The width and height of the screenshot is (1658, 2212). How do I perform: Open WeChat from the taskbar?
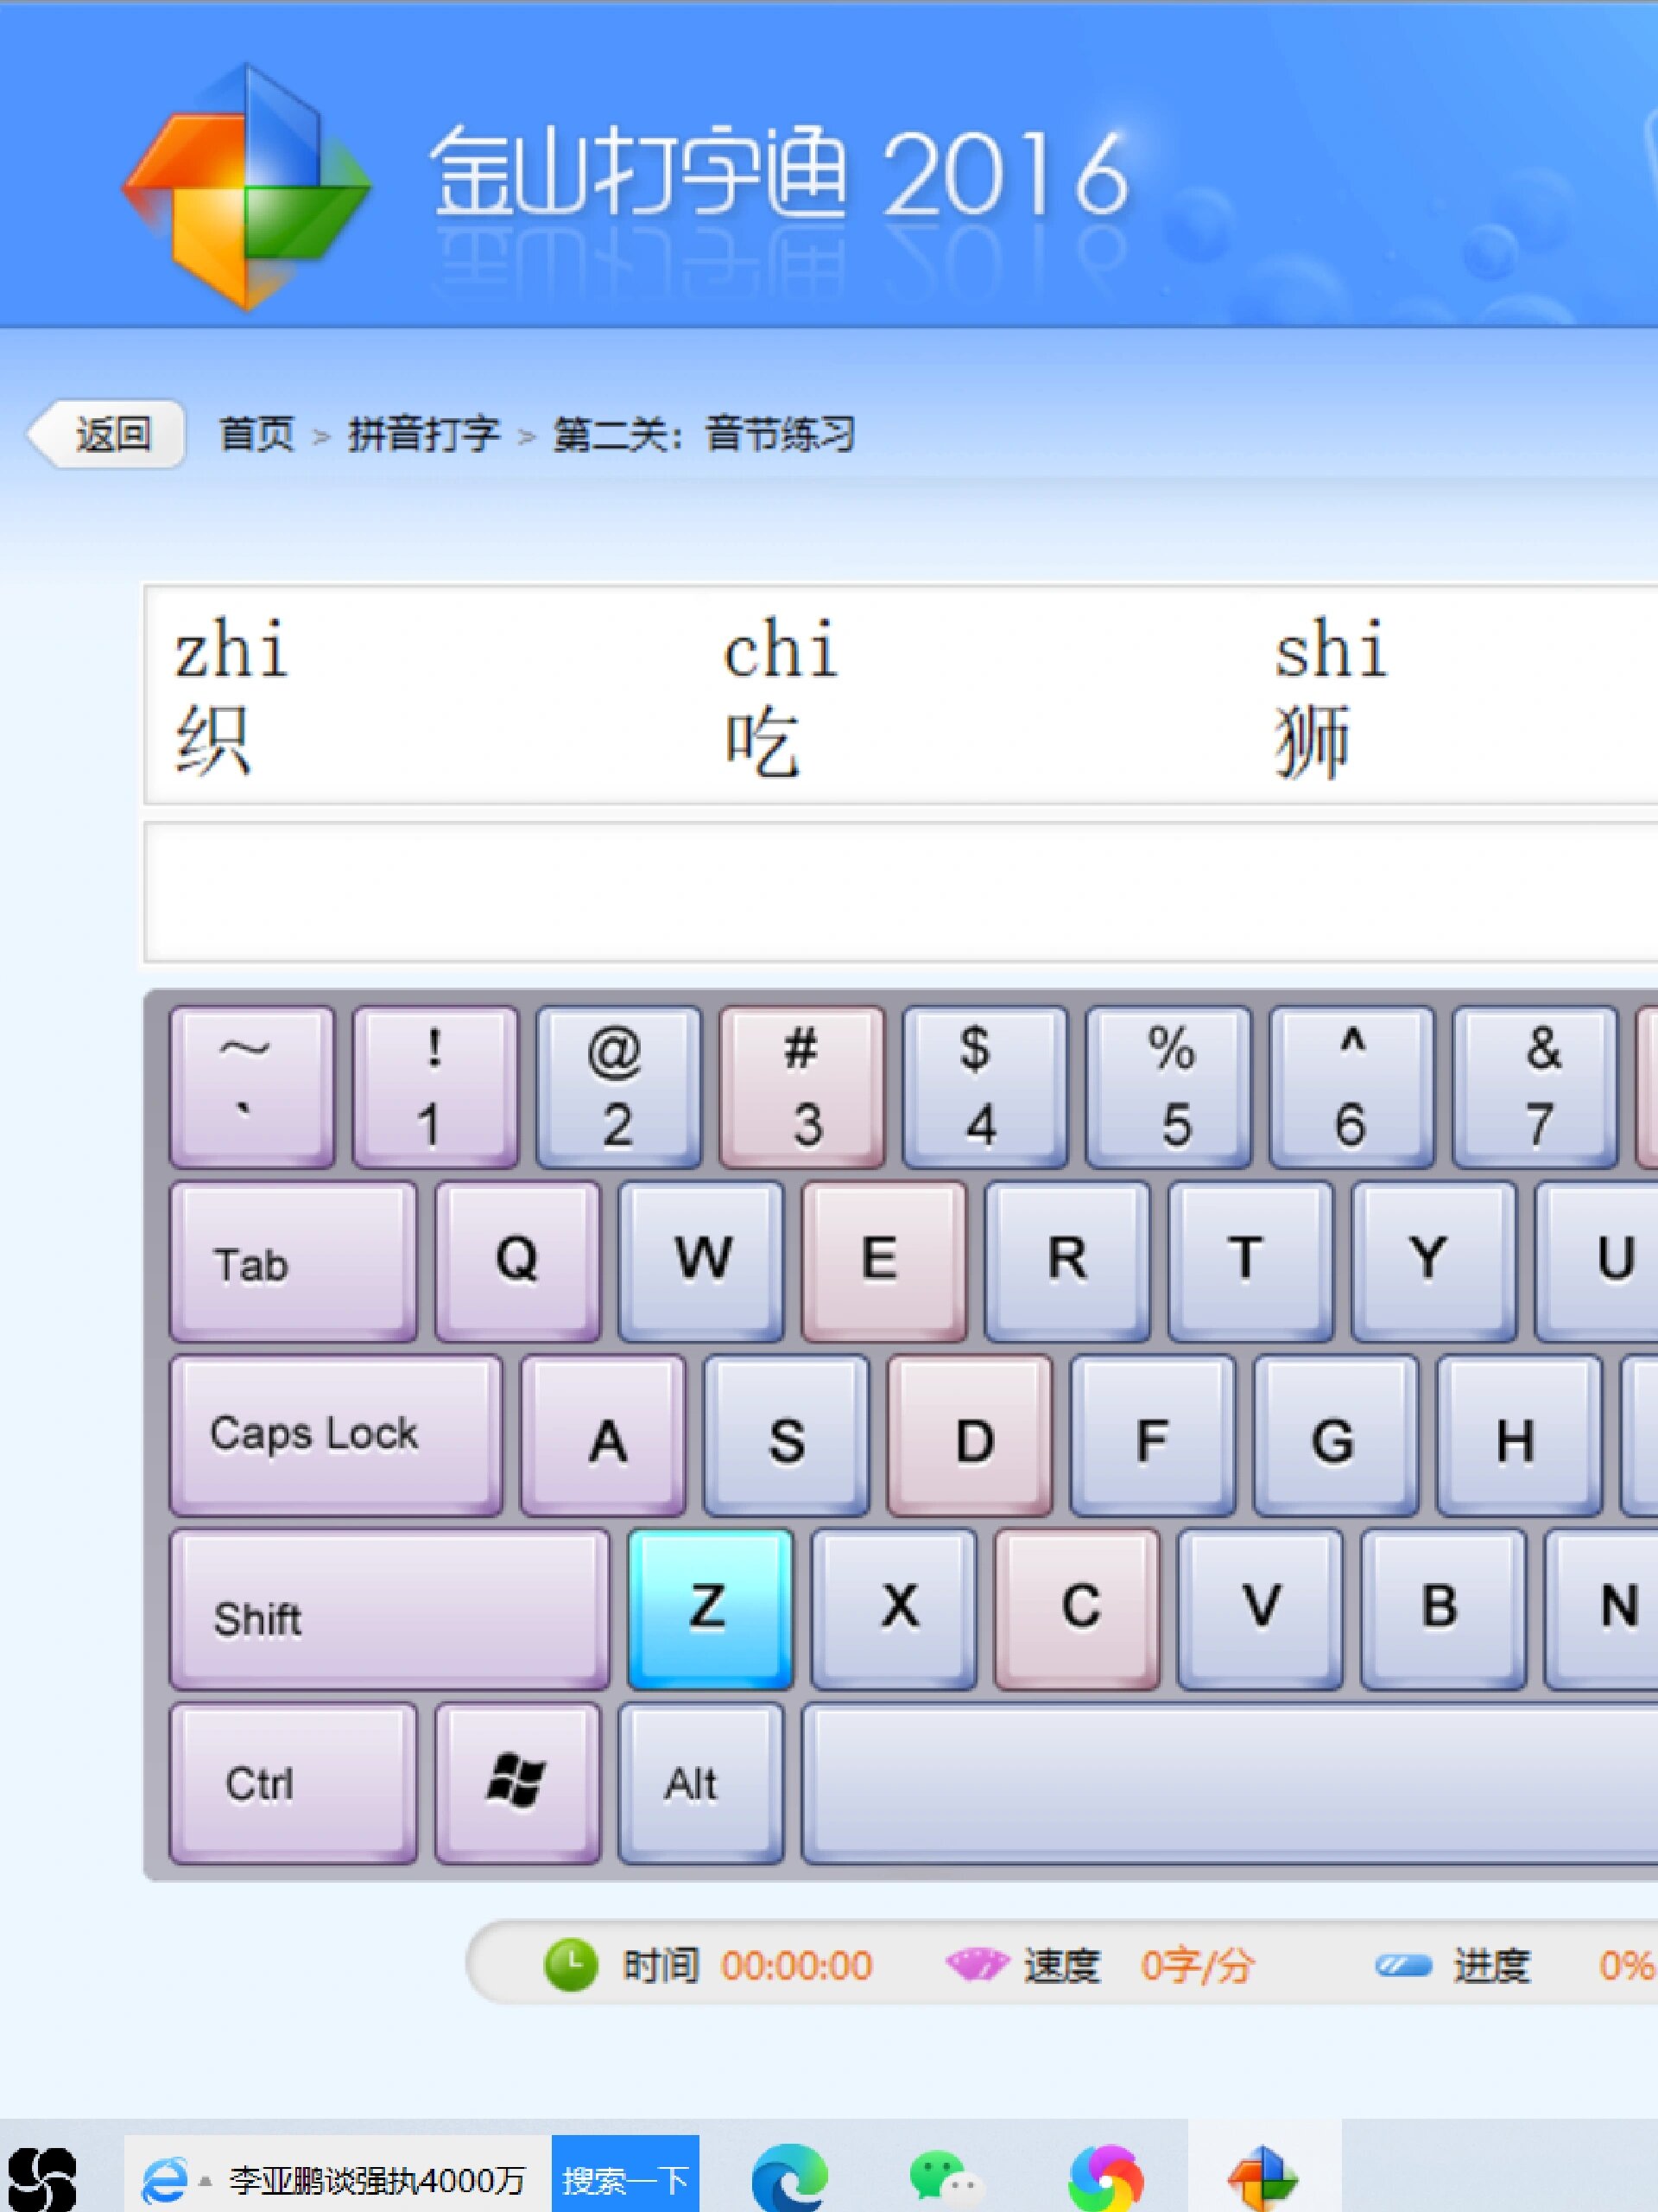(x=945, y=2177)
